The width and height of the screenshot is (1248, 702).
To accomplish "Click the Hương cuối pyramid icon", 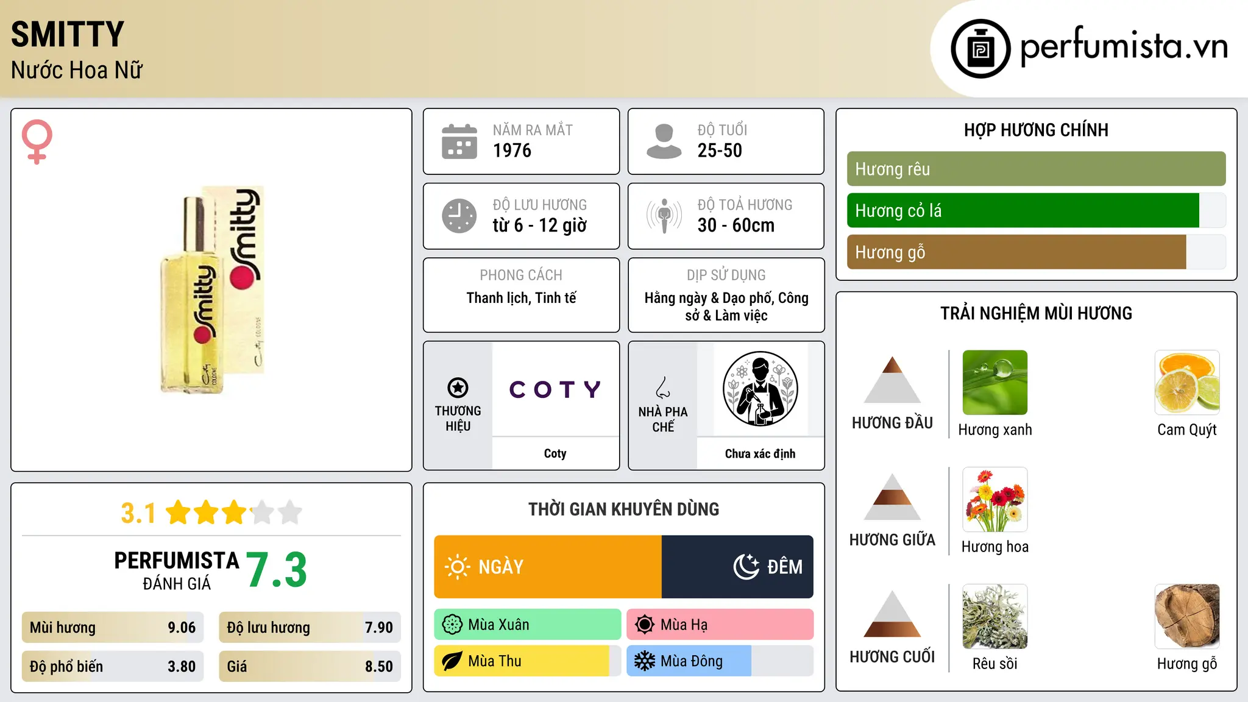I will [x=892, y=614].
